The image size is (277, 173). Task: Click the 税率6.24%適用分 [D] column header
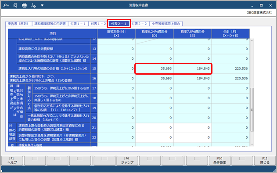coord(155,33)
